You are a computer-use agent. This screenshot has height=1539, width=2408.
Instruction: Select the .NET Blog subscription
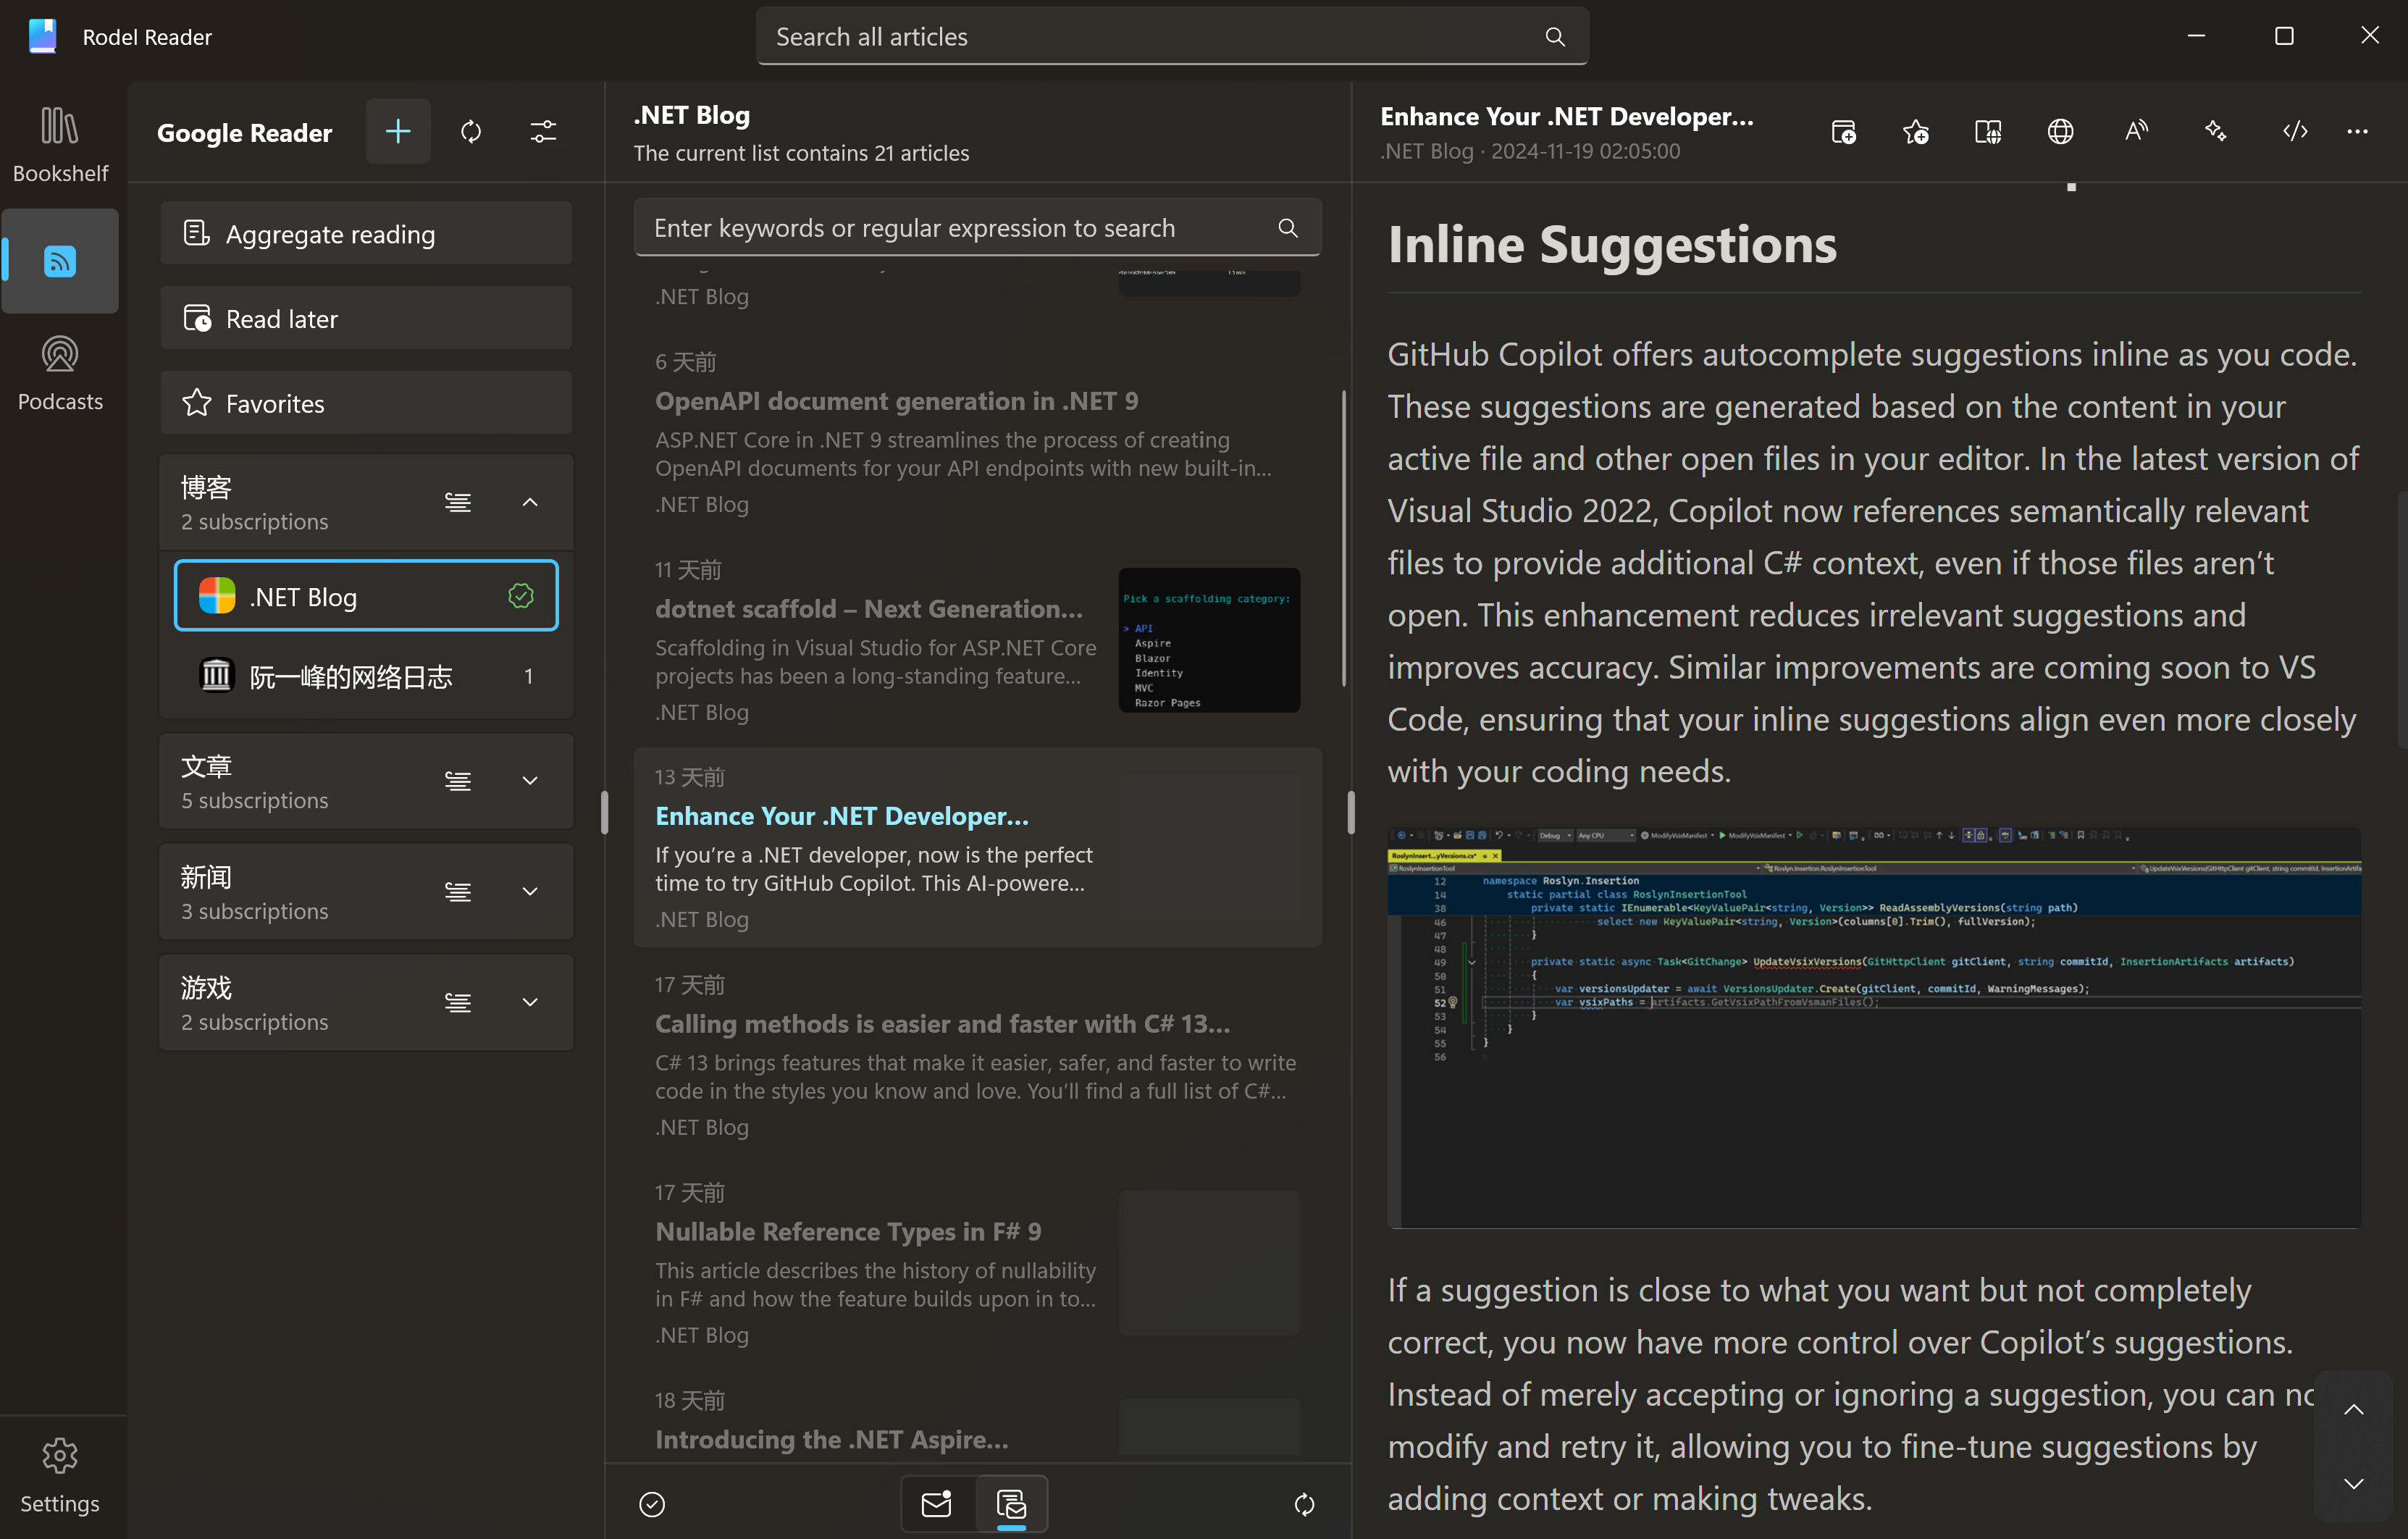366,596
